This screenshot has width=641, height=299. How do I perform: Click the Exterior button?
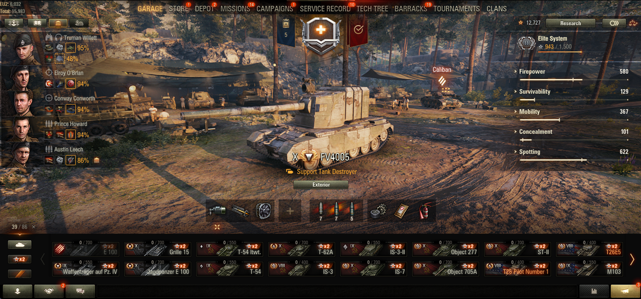[x=321, y=184]
